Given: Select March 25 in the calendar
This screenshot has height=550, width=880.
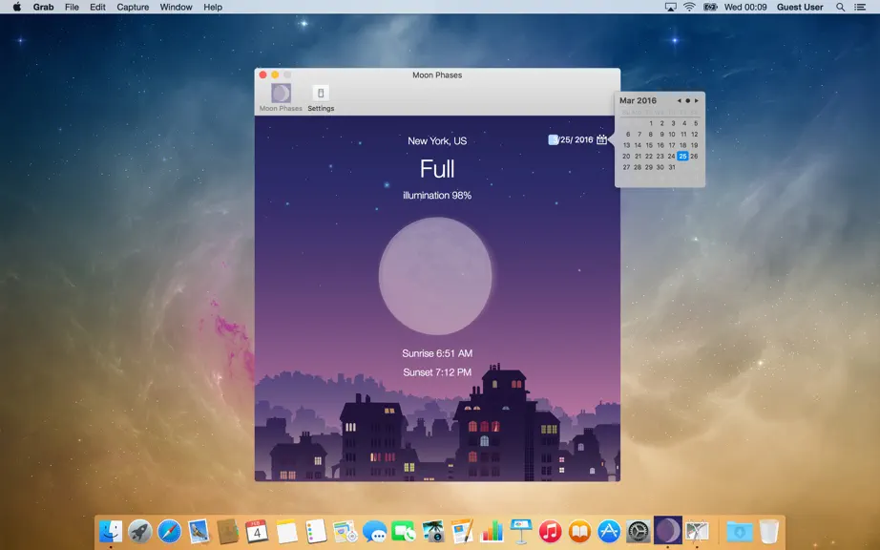Looking at the screenshot, I should pyautogui.click(x=682, y=156).
